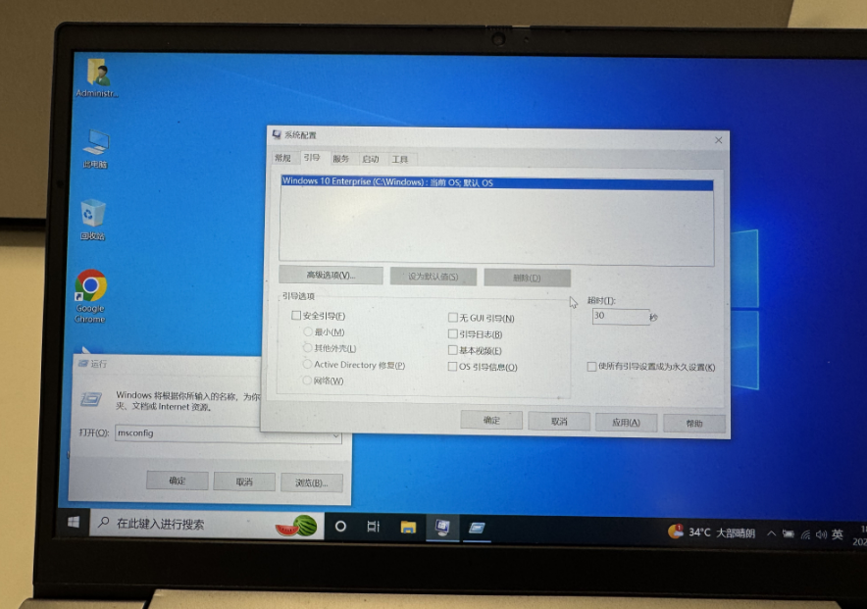Click the 帮助 button

[x=694, y=424]
